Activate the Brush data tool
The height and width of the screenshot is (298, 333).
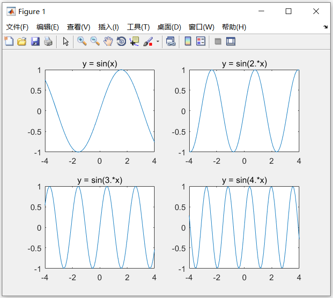pos(148,41)
